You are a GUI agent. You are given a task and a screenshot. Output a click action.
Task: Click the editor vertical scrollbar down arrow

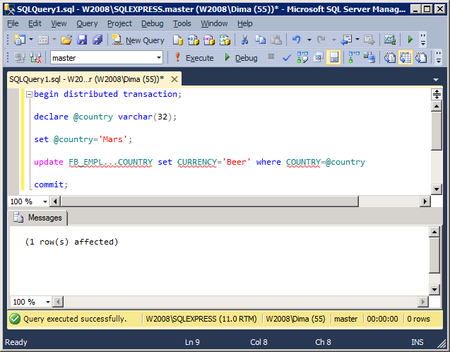tap(437, 189)
